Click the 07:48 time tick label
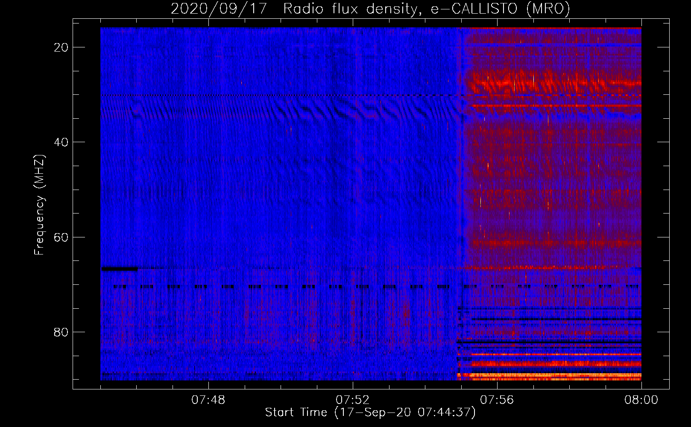The image size is (691, 427). [x=208, y=400]
